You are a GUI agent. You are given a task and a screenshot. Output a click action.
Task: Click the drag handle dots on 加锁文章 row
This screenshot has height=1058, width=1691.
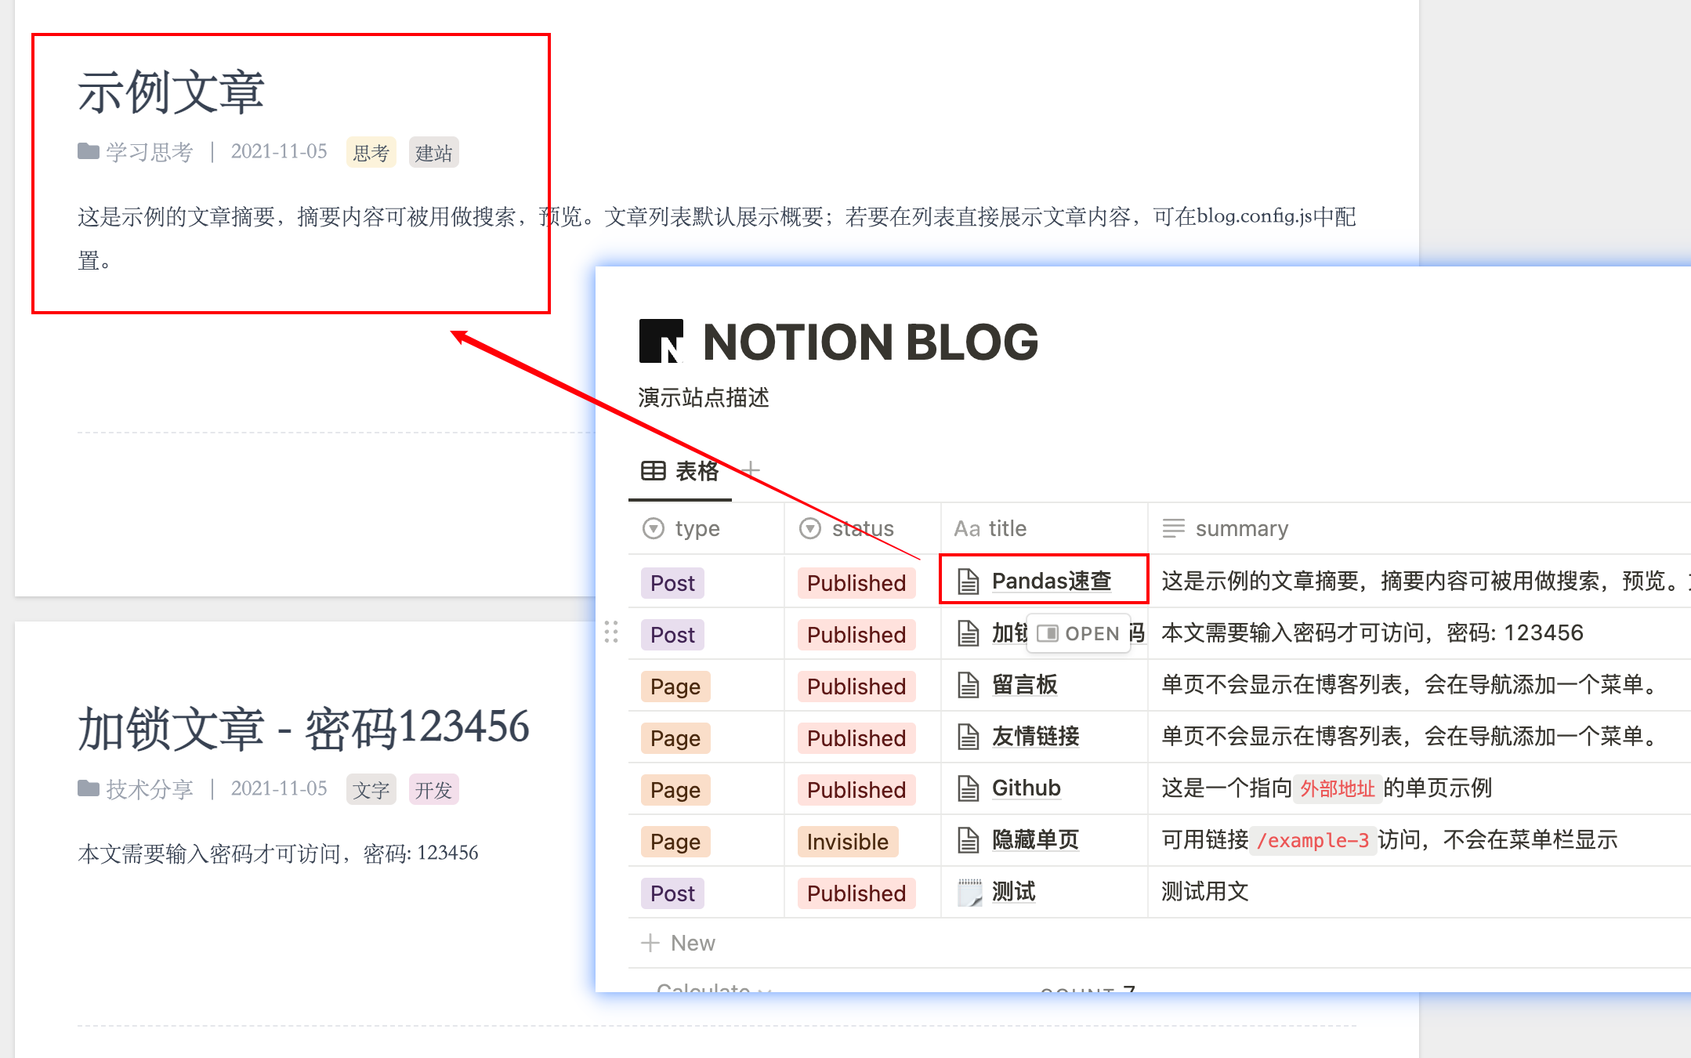610,633
